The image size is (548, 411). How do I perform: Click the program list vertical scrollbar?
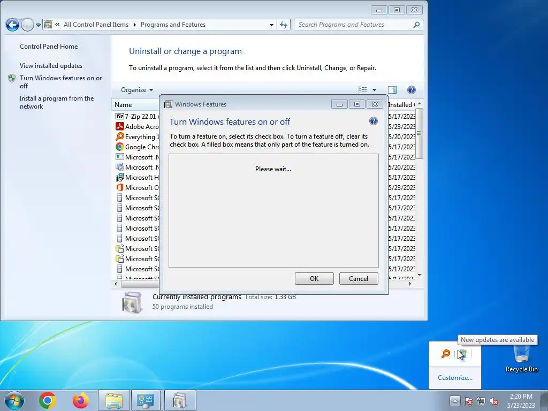(x=420, y=133)
